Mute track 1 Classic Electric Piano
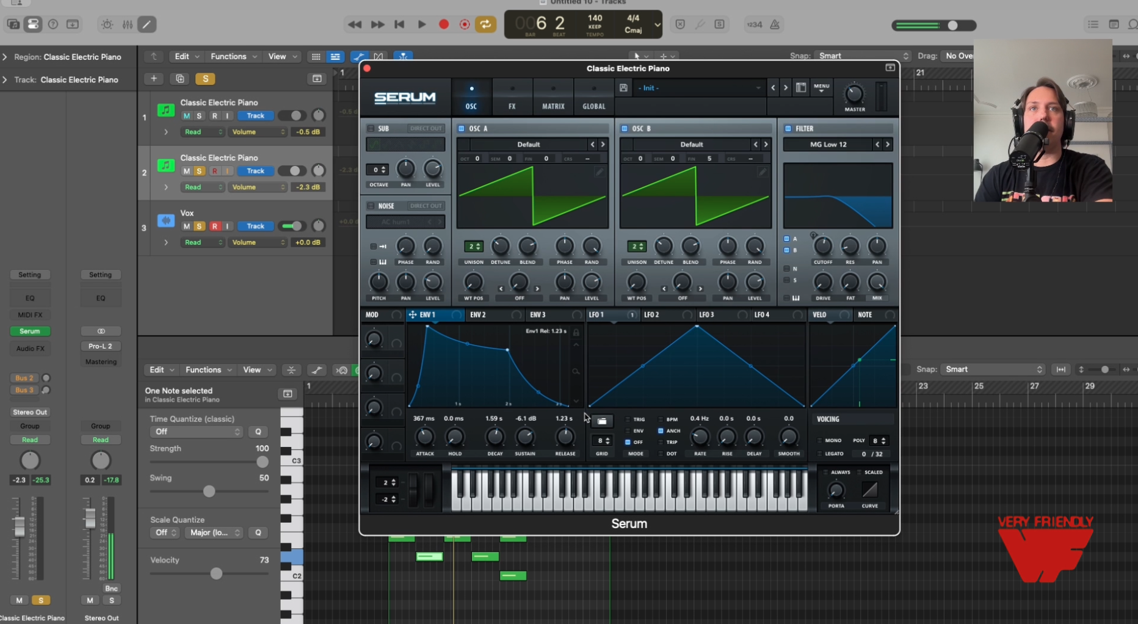 (186, 116)
